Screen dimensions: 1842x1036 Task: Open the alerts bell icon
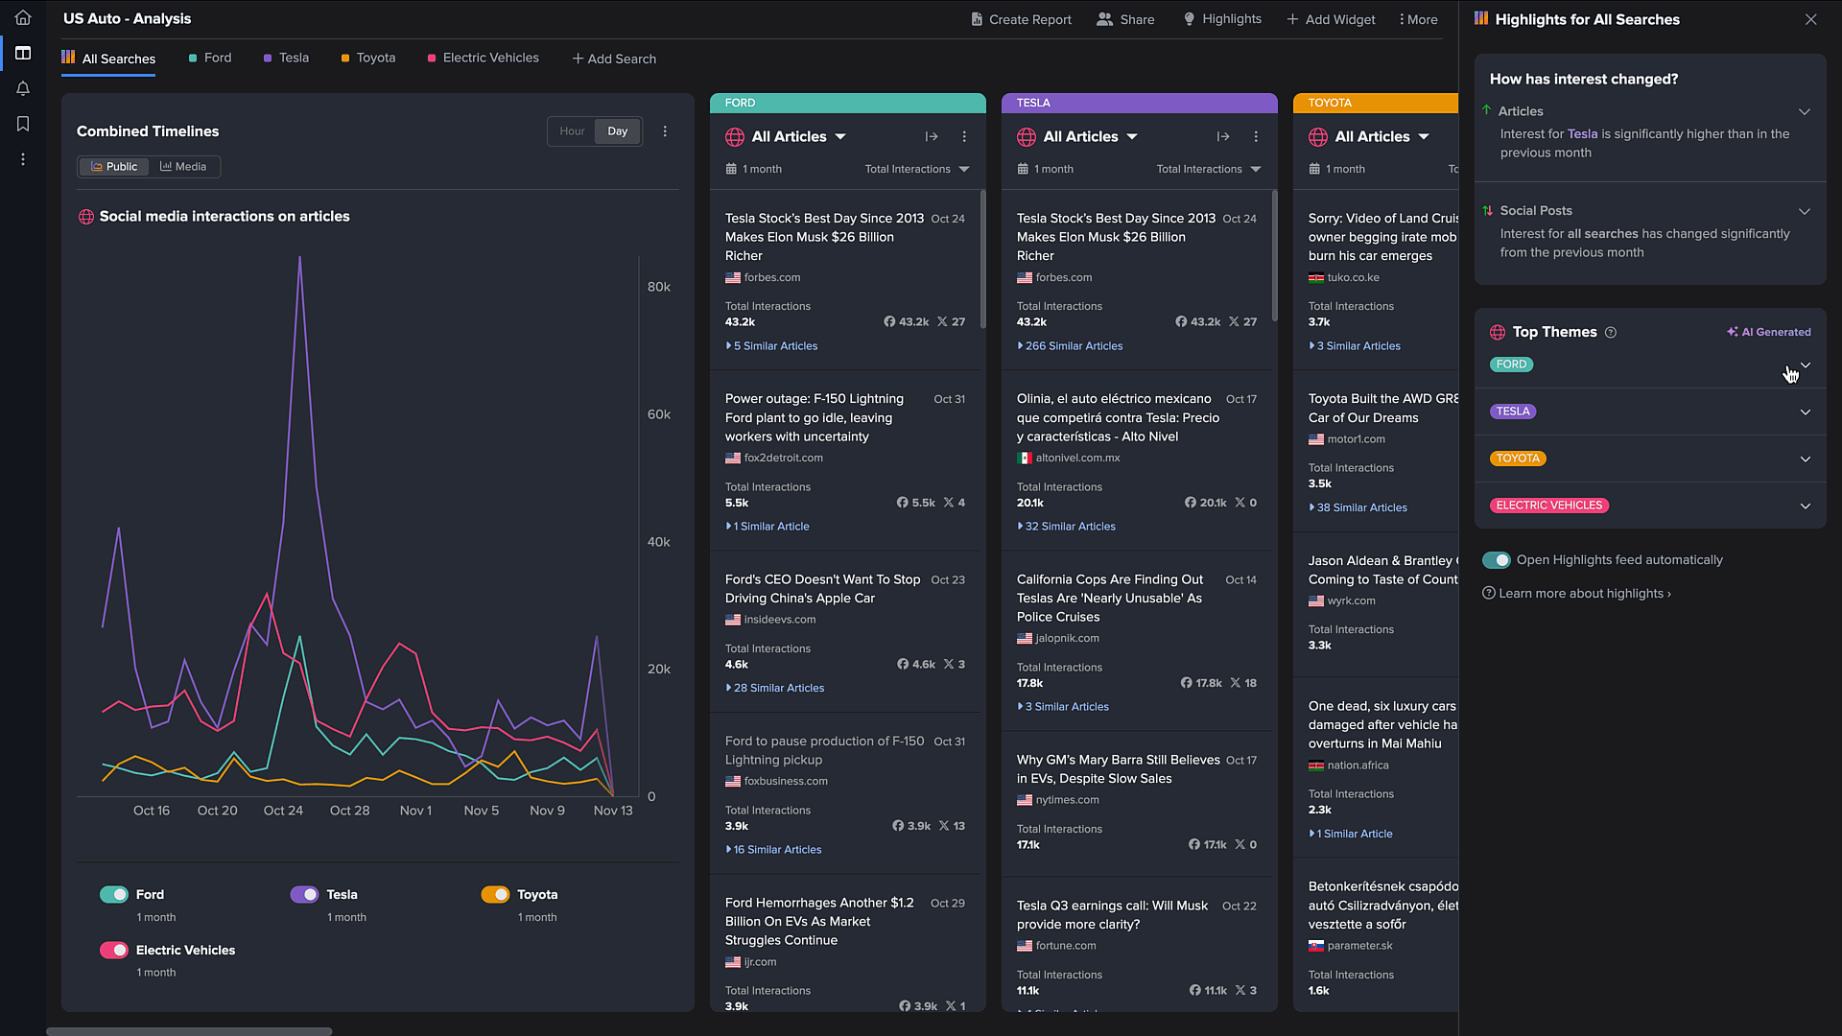tap(23, 88)
